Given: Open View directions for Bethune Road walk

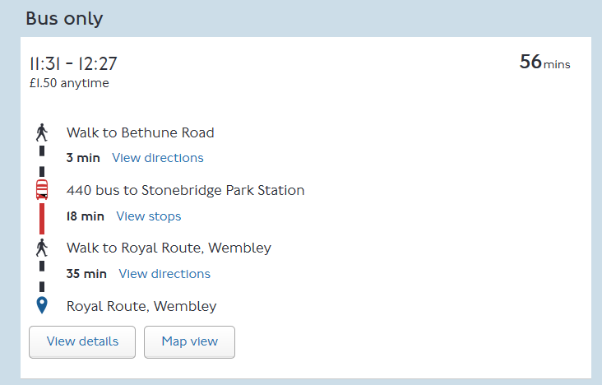Looking at the screenshot, I should click(x=158, y=158).
